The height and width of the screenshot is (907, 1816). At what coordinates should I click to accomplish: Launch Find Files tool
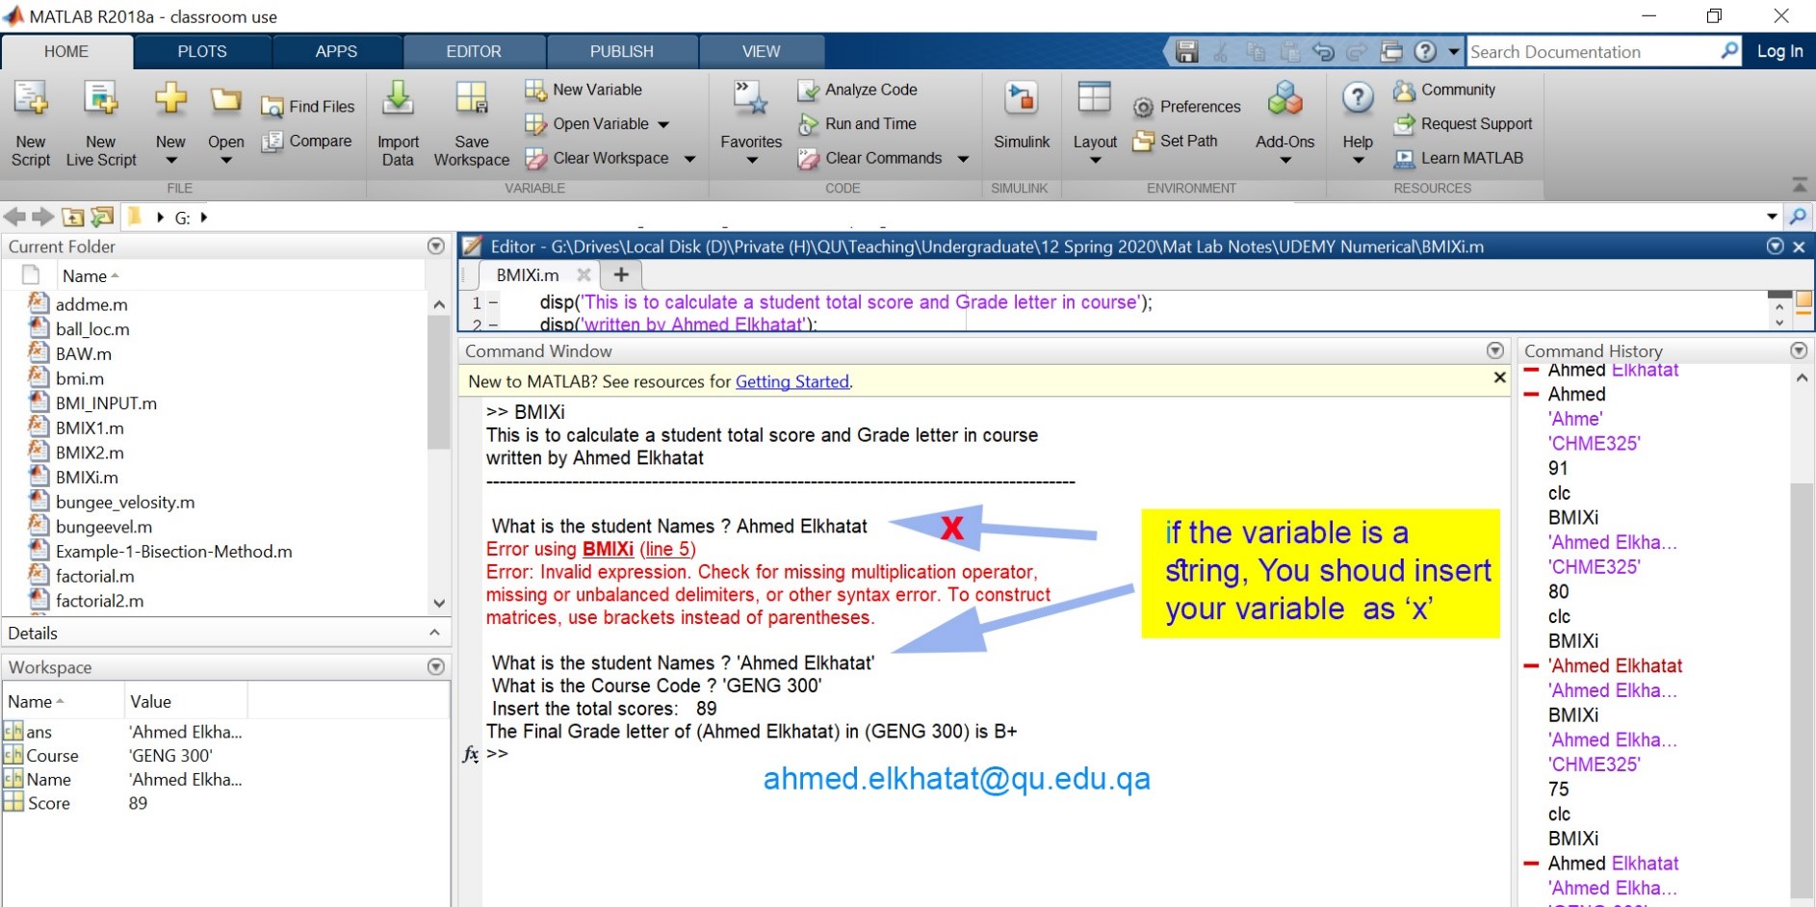pyautogui.click(x=308, y=107)
